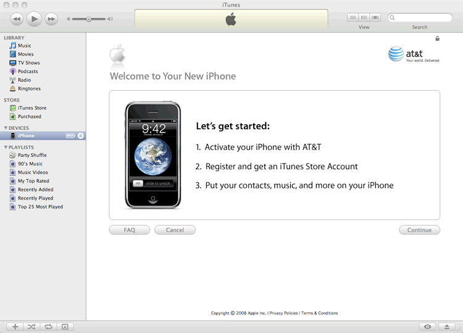Click the gray Apple logo above the welcome heading
This screenshot has height=333, width=463.
[x=117, y=54]
